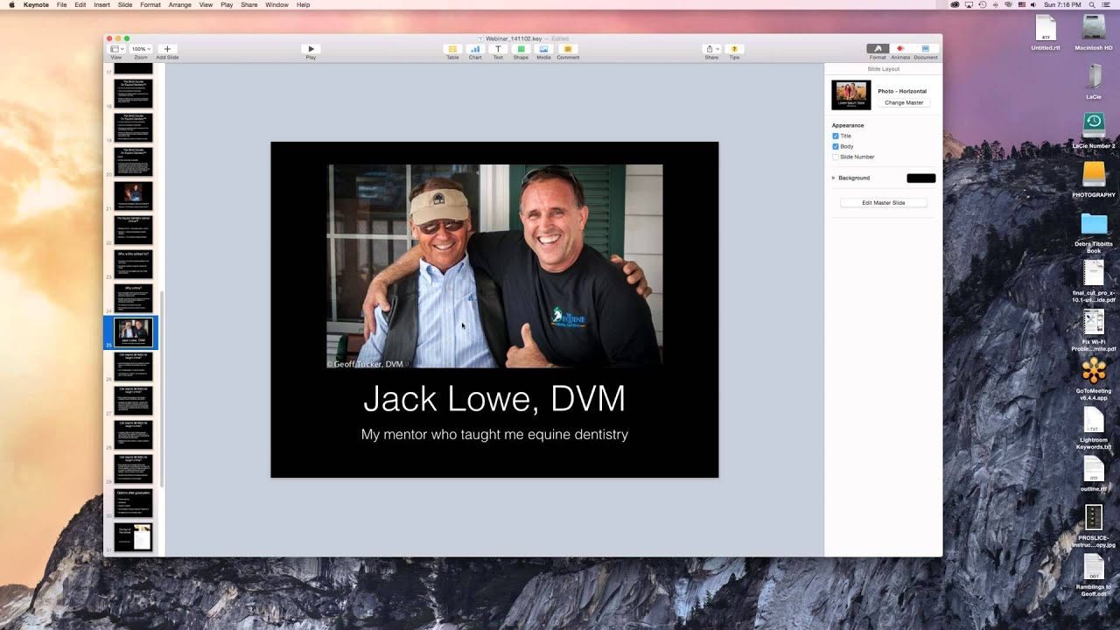
Task: Open the File menu
Action: pyautogui.click(x=61, y=4)
